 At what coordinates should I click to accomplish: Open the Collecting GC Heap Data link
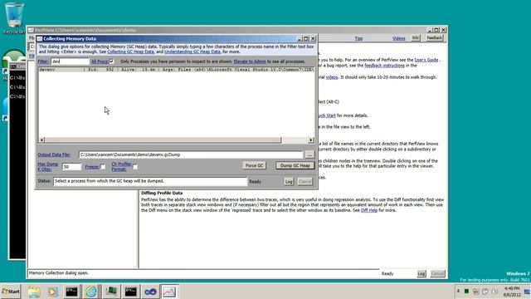[x=131, y=51]
